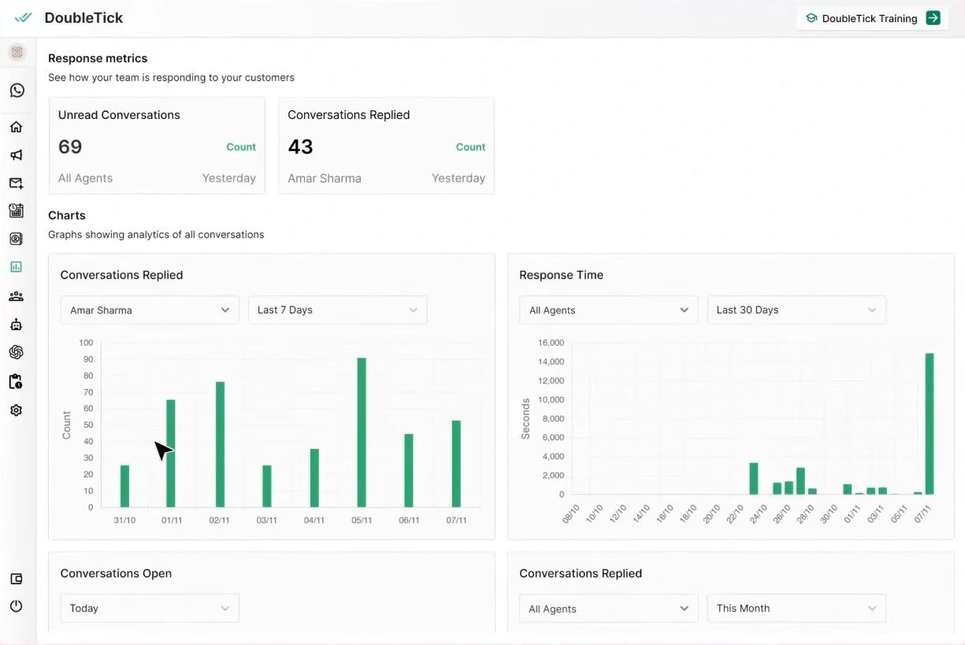Open the Last 7 Days range dropdown

337,310
